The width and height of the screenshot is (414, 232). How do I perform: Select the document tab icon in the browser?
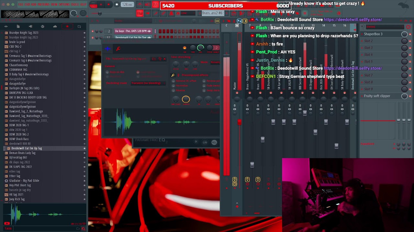click(18, 26)
